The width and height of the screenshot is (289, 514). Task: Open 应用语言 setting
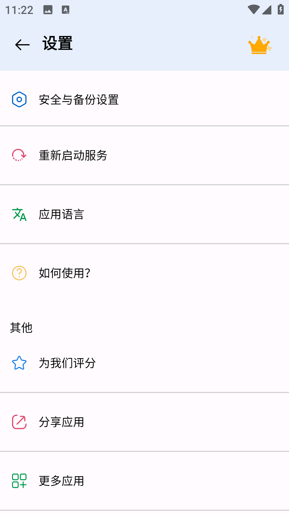pos(62,214)
